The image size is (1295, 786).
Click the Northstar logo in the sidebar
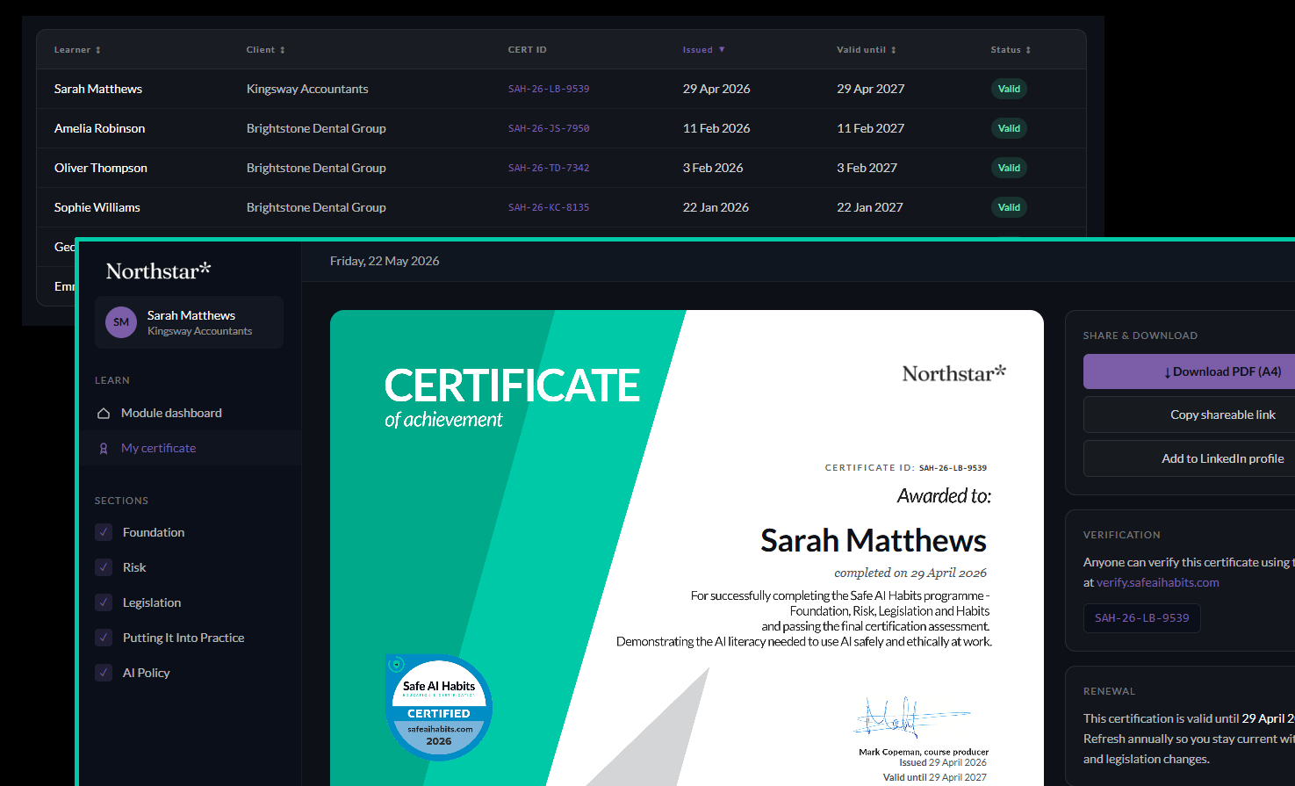tap(158, 270)
